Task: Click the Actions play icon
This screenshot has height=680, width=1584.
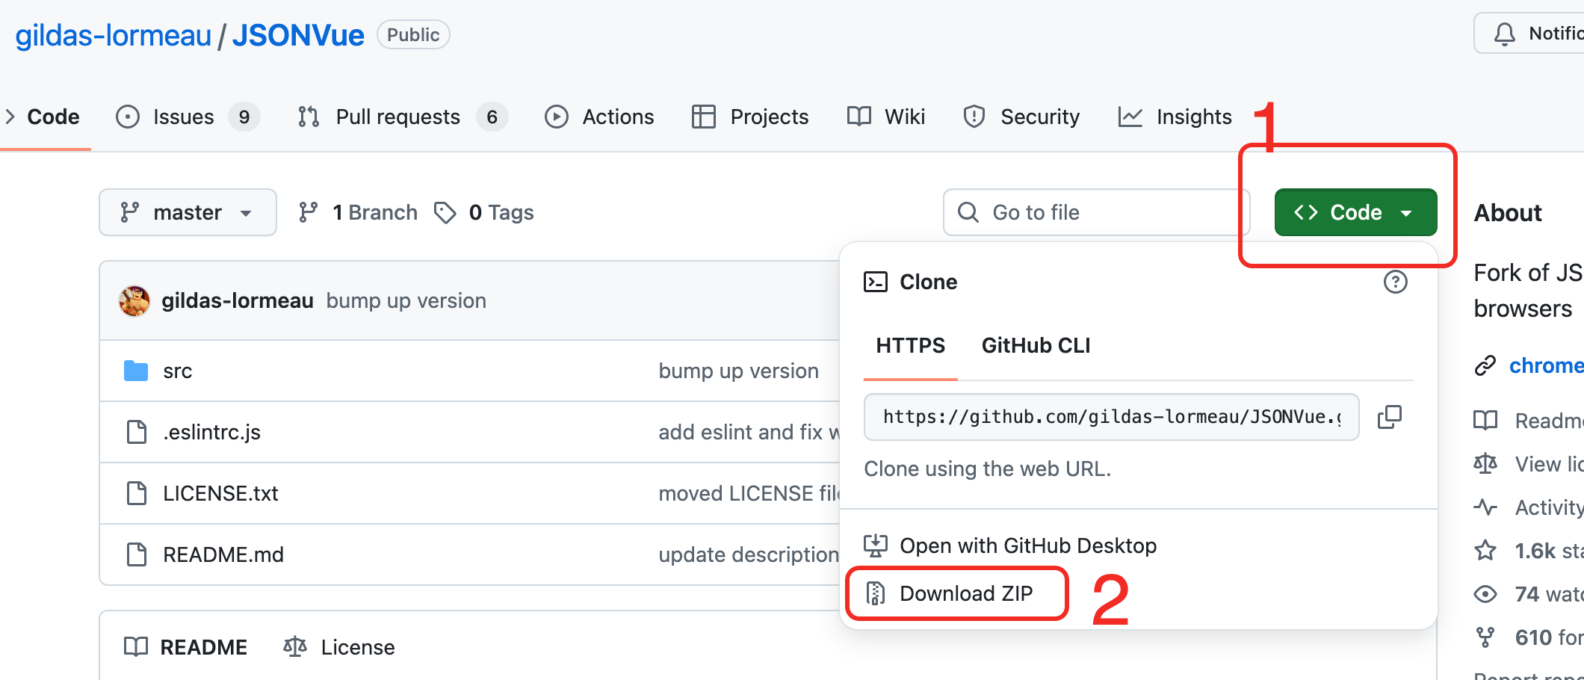Action: pos(557,117)
